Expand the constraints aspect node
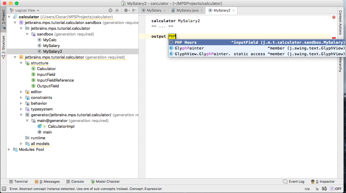The width and height of the screenshot is (346, 193). coord(21,97)
